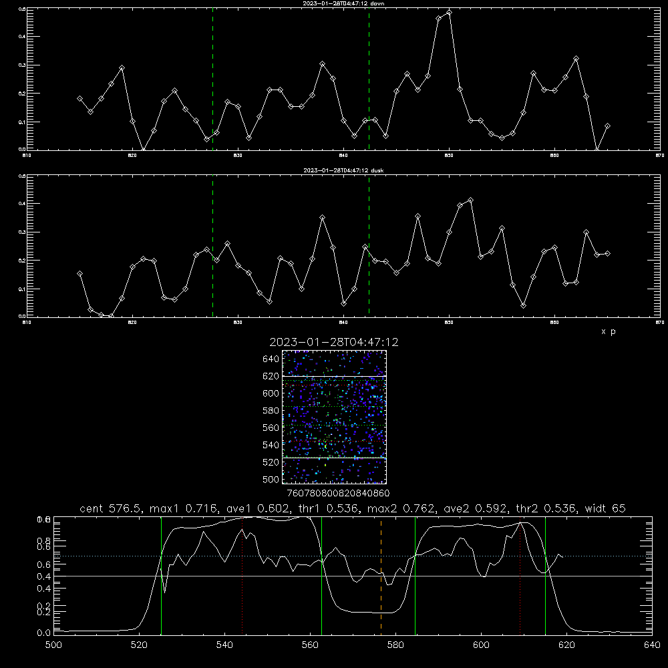Click the upper white horizontal line in image
Screen dimensions: 668x668
(335, 376)
